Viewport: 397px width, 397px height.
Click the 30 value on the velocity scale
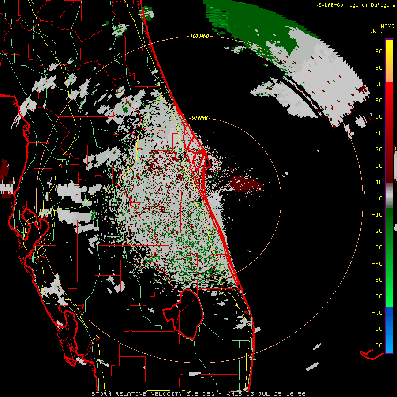[379, 150]
